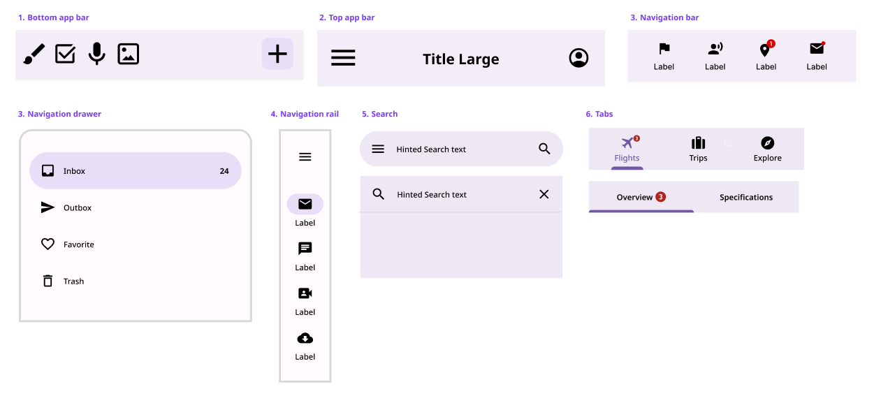This screenshot has width=874, height=396.
Task: Clear search with the X icon
Action: tap(544, 194)
